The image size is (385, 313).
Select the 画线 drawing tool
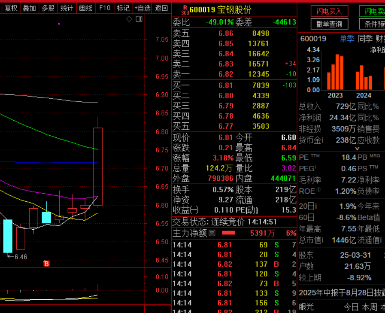[x=86, y=8]
